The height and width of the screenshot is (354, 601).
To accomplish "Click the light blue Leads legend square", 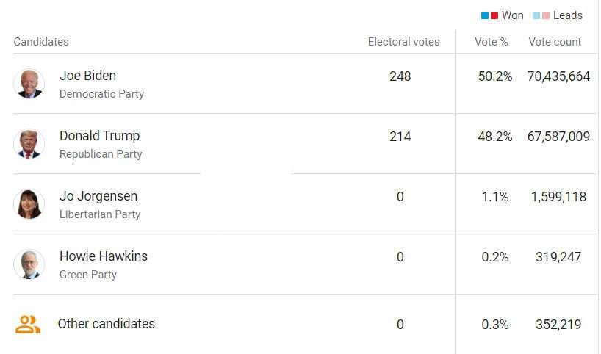I will (536, 15).
